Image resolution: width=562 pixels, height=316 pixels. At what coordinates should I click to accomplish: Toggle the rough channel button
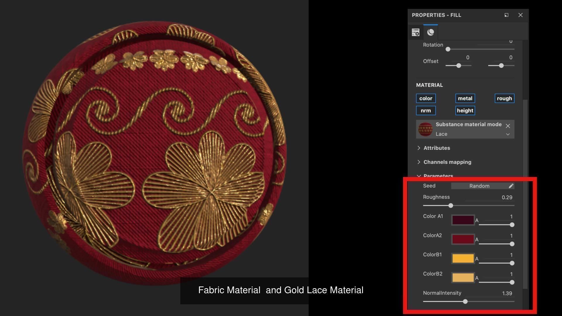pyautogui.click(x=504, y=98)
